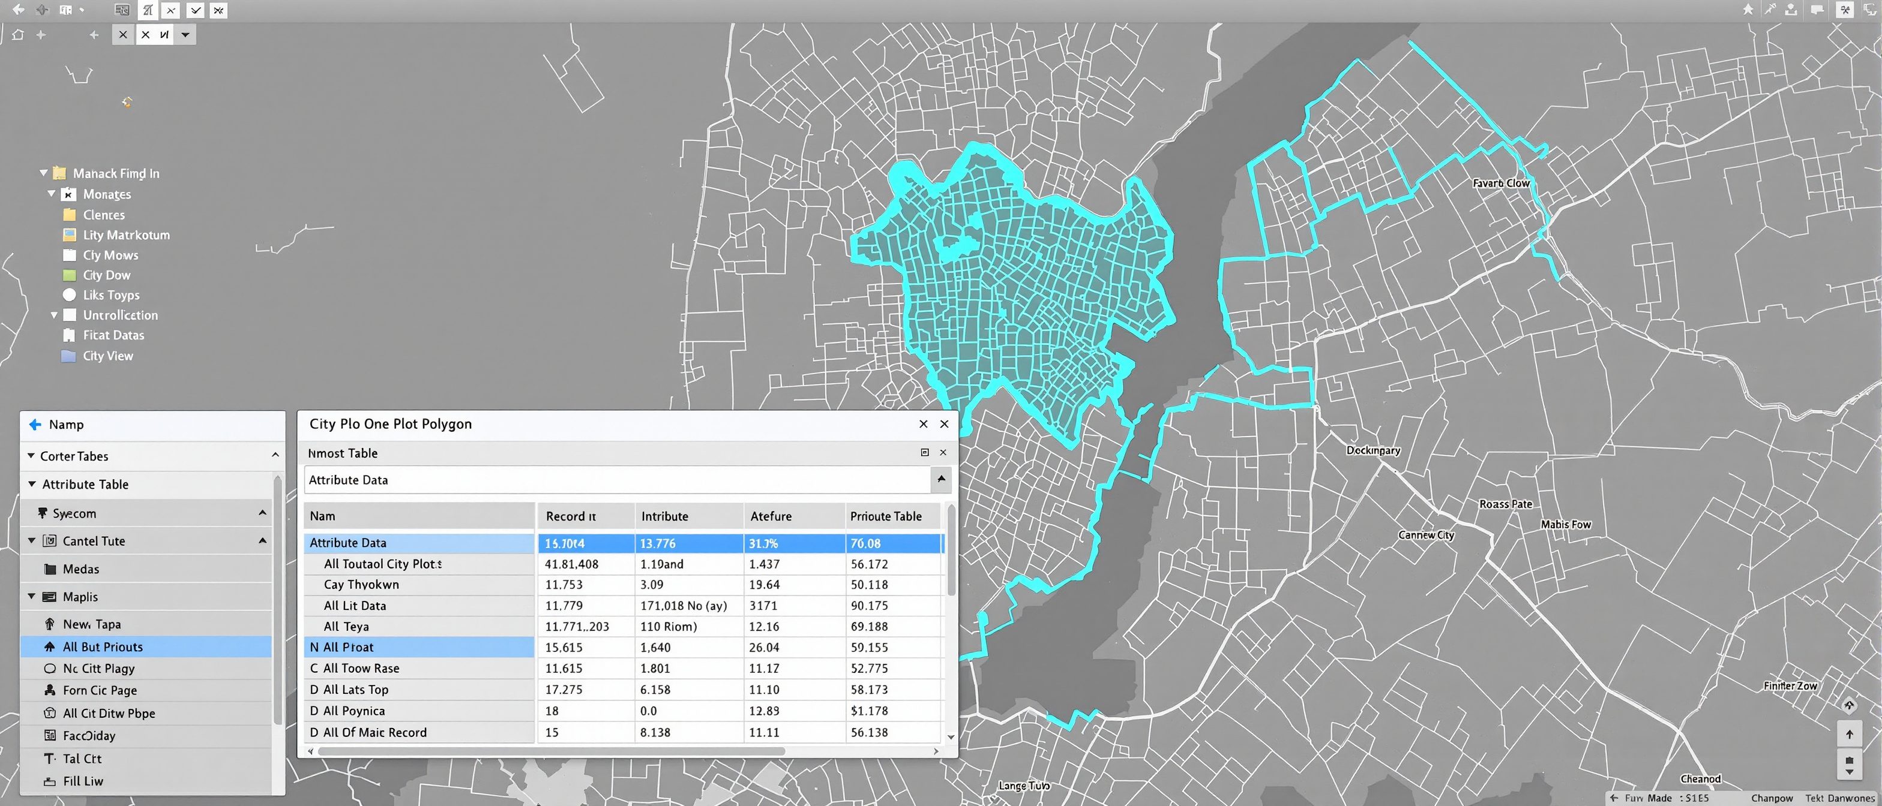Click the star favorite icon at top right
This screenshot has height=806, width=1882.
[x=1748, y=10]
